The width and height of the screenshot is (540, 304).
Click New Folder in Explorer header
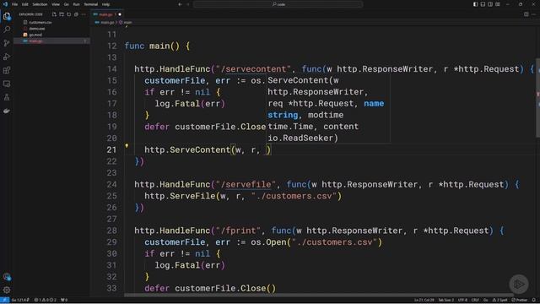pyautogui.click(x=62, y=14)
